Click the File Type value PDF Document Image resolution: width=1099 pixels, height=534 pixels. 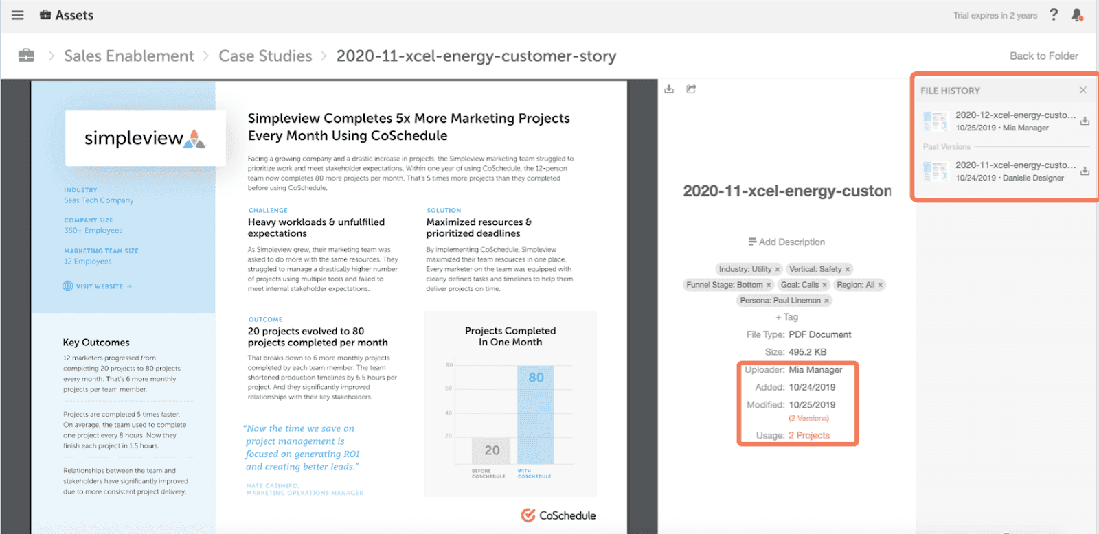(819, 334)
